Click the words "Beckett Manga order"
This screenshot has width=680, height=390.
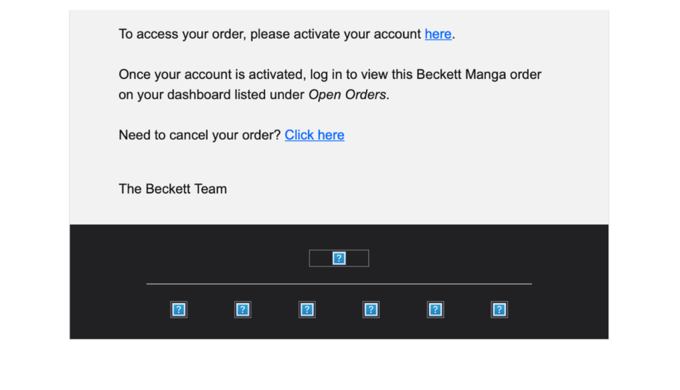[479, 74]
